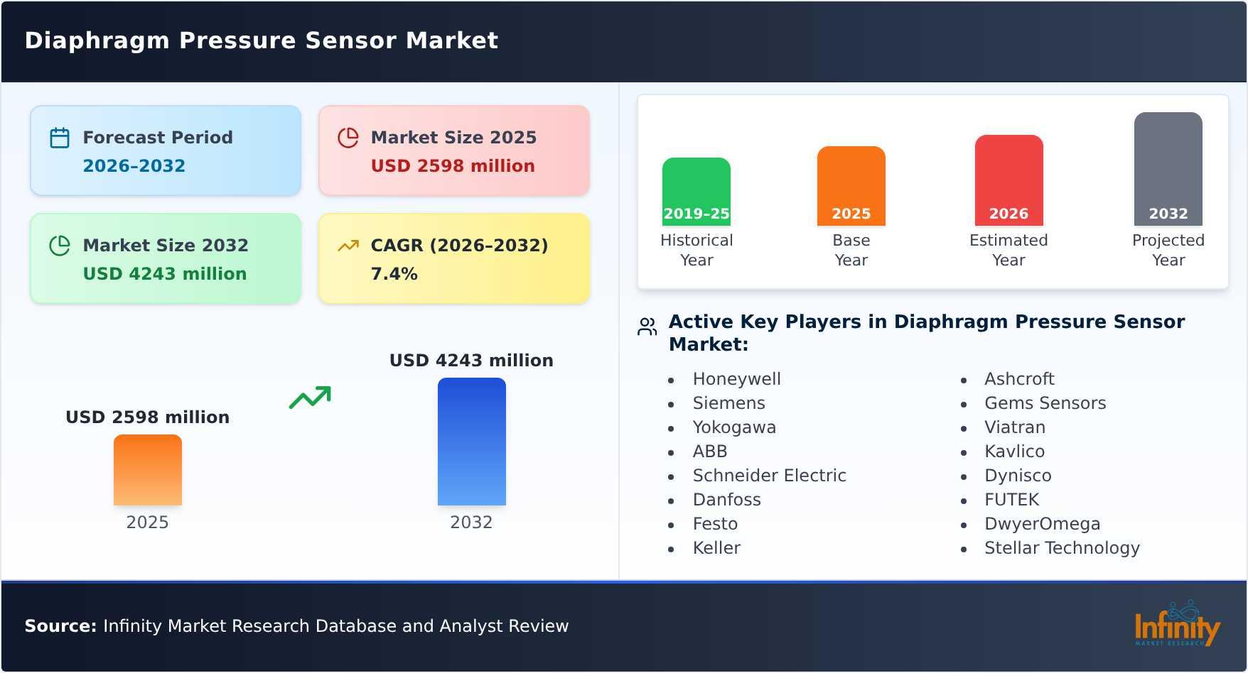This screenshot has height=673, width=1248.
Task: Select Danfoss in the key players list
Action: [x=727, y=500]
